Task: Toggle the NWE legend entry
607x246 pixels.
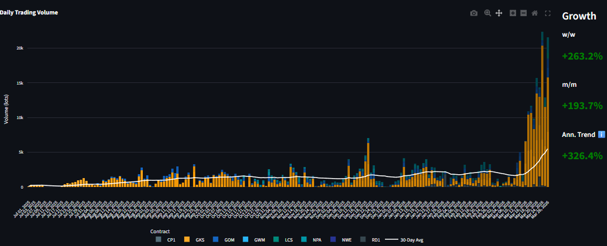Action: [341, 240]
